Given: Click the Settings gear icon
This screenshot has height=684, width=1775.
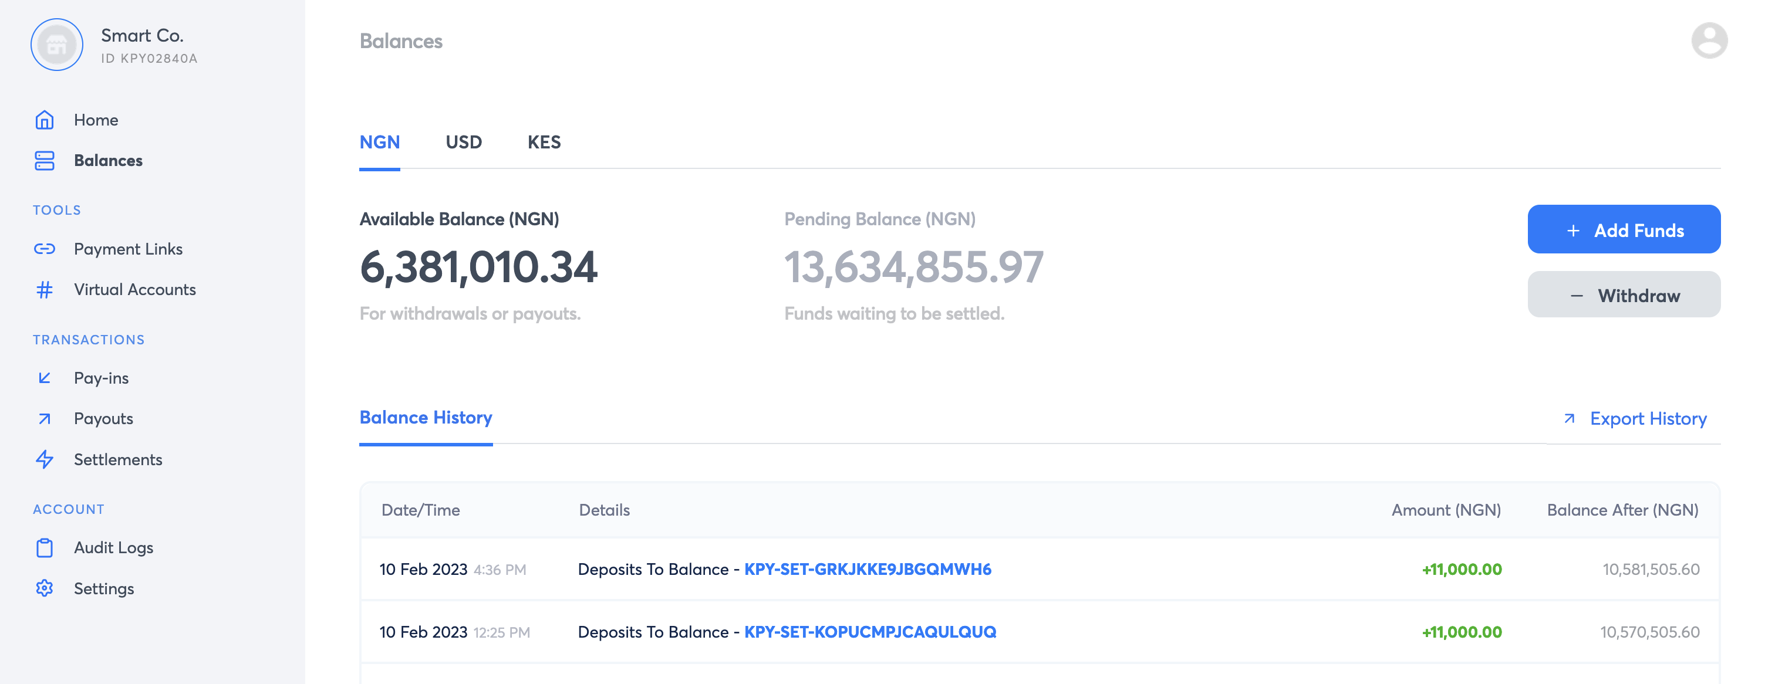Looking at the screenshot, I should [x=44, y=588].
